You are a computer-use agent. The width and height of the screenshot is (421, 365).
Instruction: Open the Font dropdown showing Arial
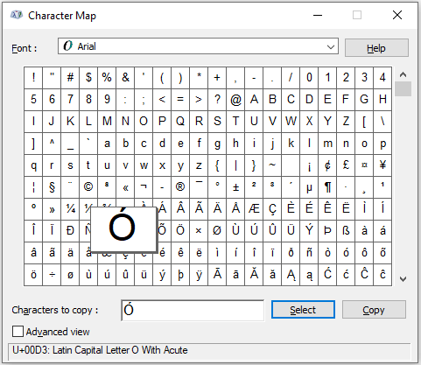198,46
